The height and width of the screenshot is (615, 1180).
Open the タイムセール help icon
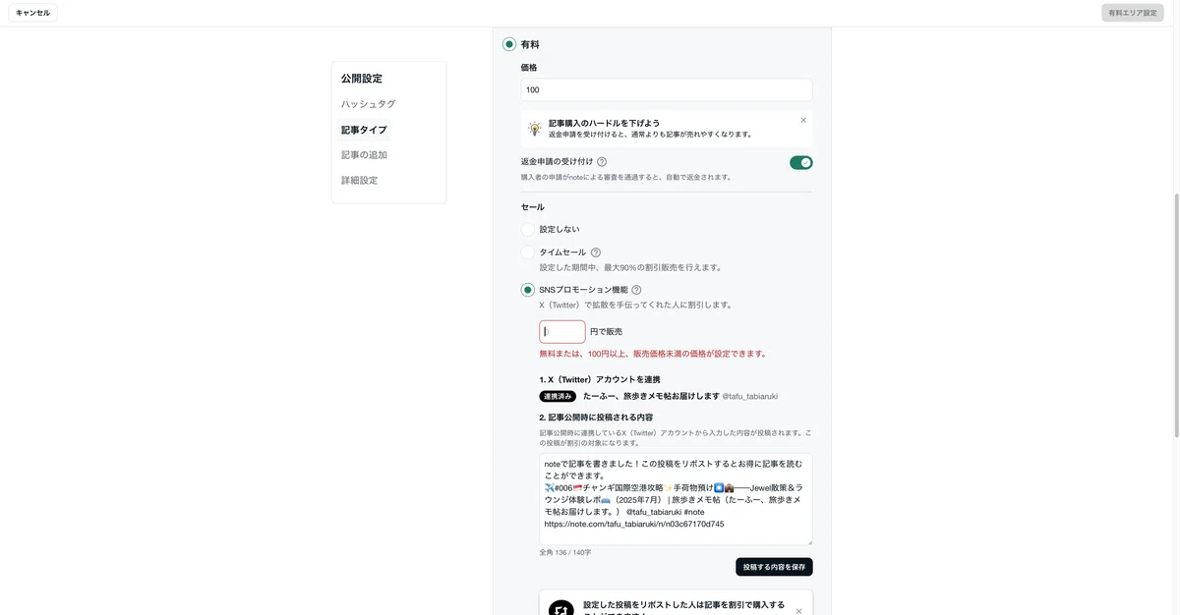[596, 252]
